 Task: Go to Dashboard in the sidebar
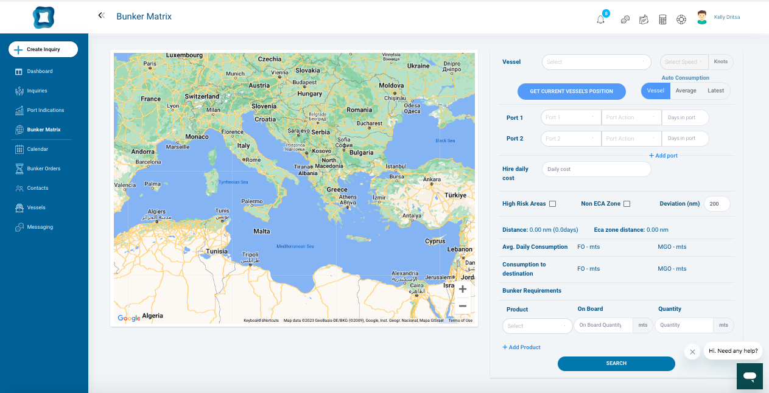pyautogui.click(x=40, y=71)
